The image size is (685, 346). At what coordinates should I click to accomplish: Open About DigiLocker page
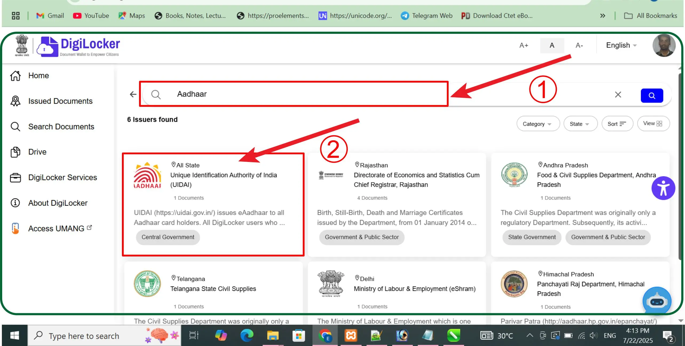49,203
